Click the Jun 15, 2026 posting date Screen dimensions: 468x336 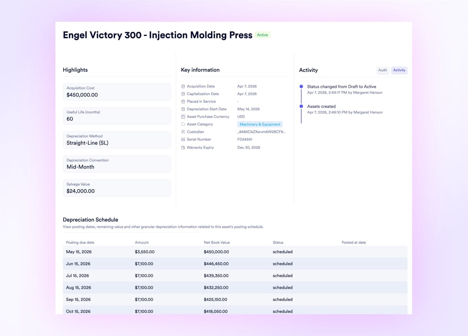(x=78, y=264)
